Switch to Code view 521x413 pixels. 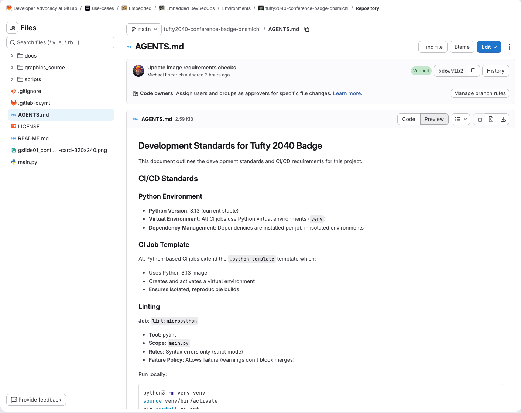click(408, 119)
